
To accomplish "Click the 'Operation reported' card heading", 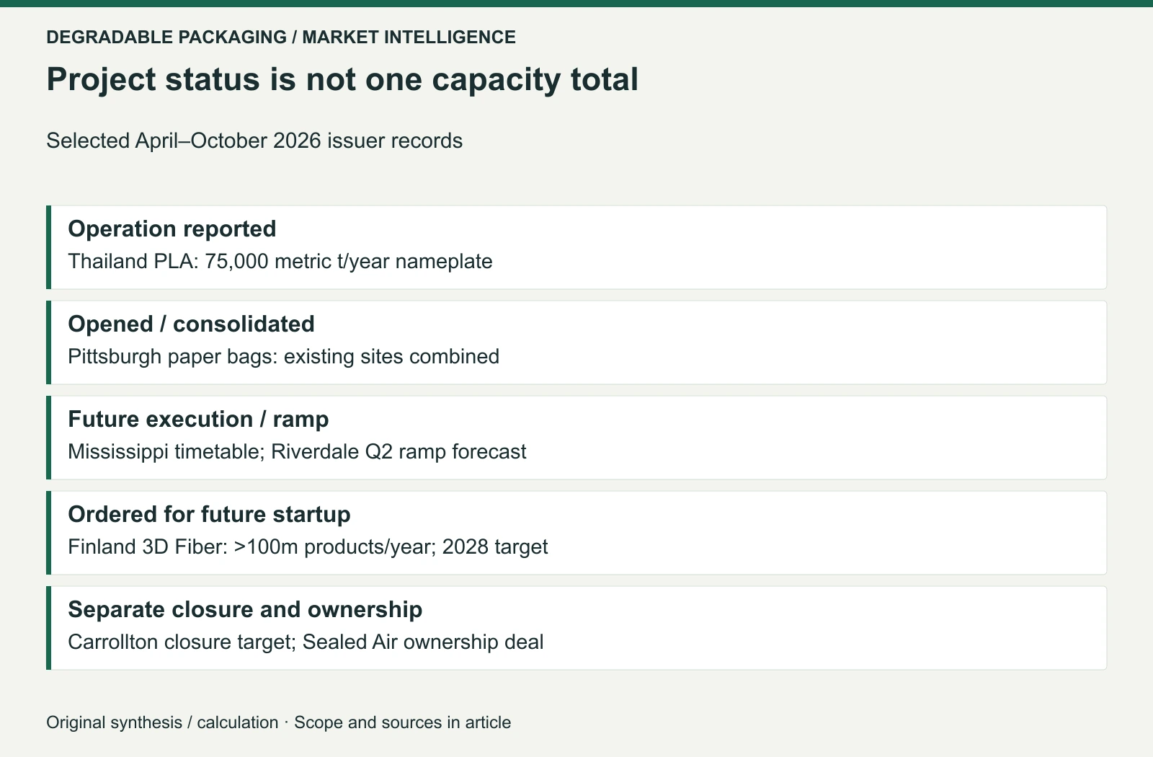I will click(172, 229).
